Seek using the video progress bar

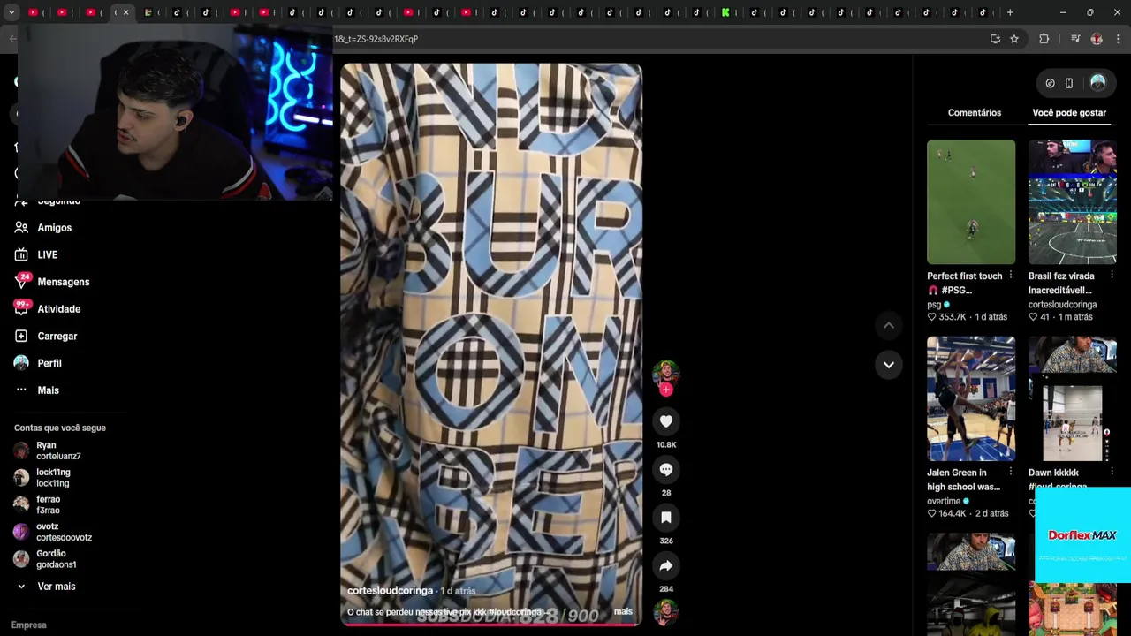[x=491, y=625]
